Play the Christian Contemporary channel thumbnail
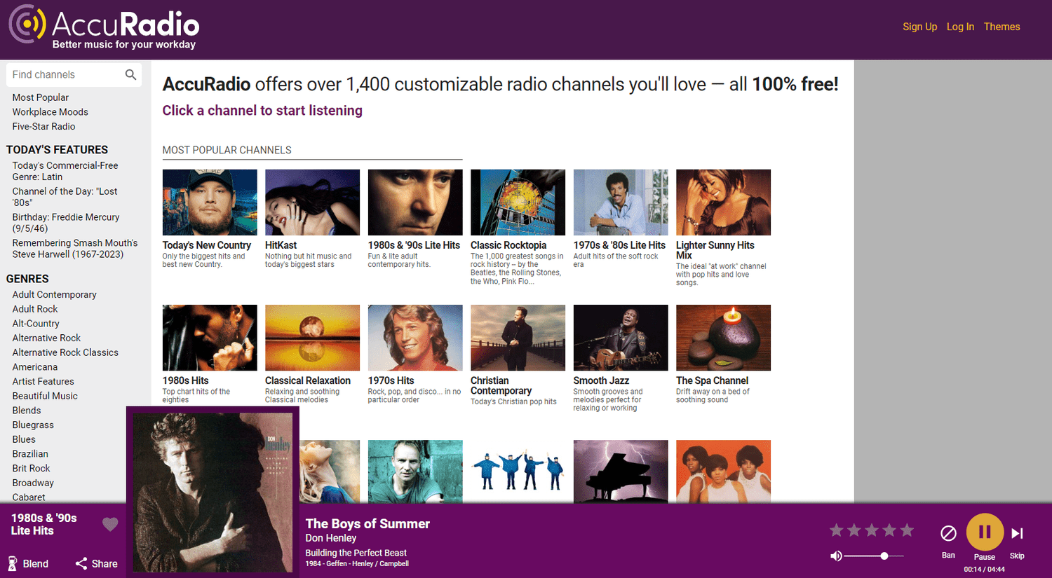1052x578 pixels. [x=518, y=338]
